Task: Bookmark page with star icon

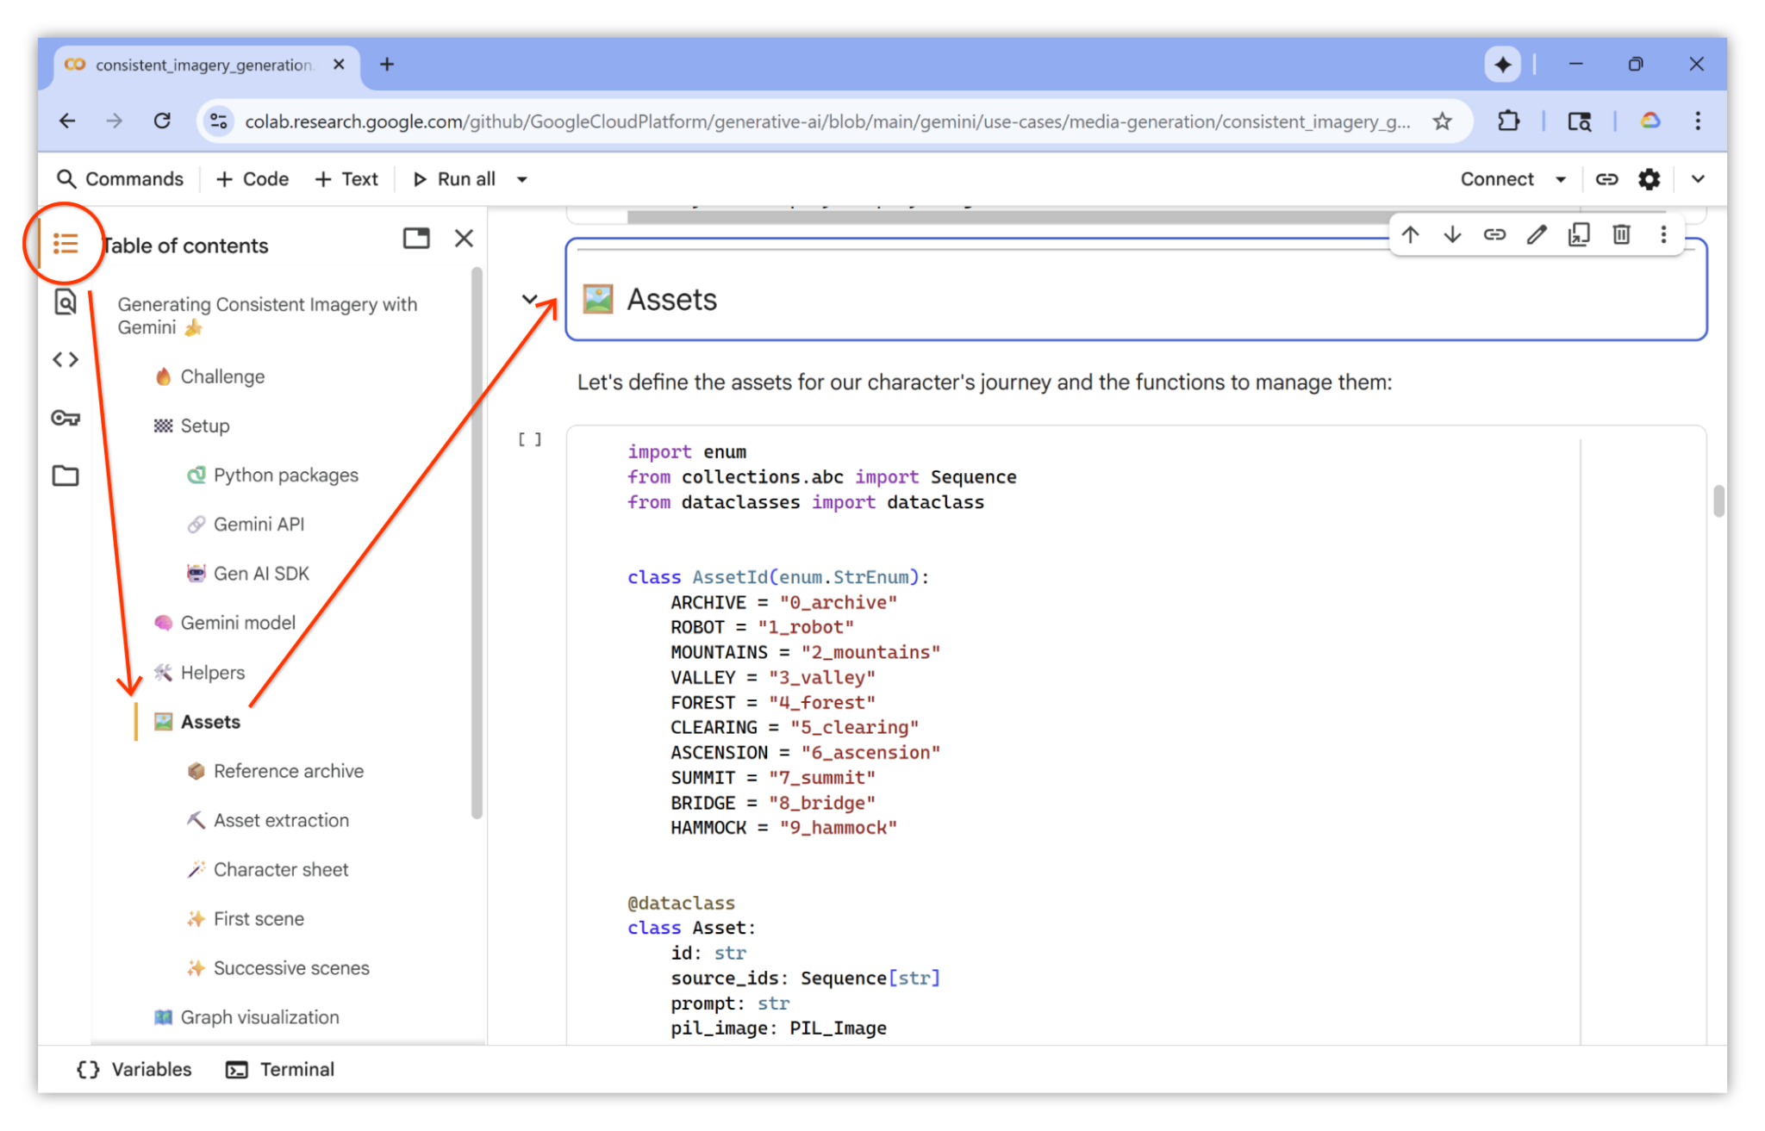Action: [1442, 121]
